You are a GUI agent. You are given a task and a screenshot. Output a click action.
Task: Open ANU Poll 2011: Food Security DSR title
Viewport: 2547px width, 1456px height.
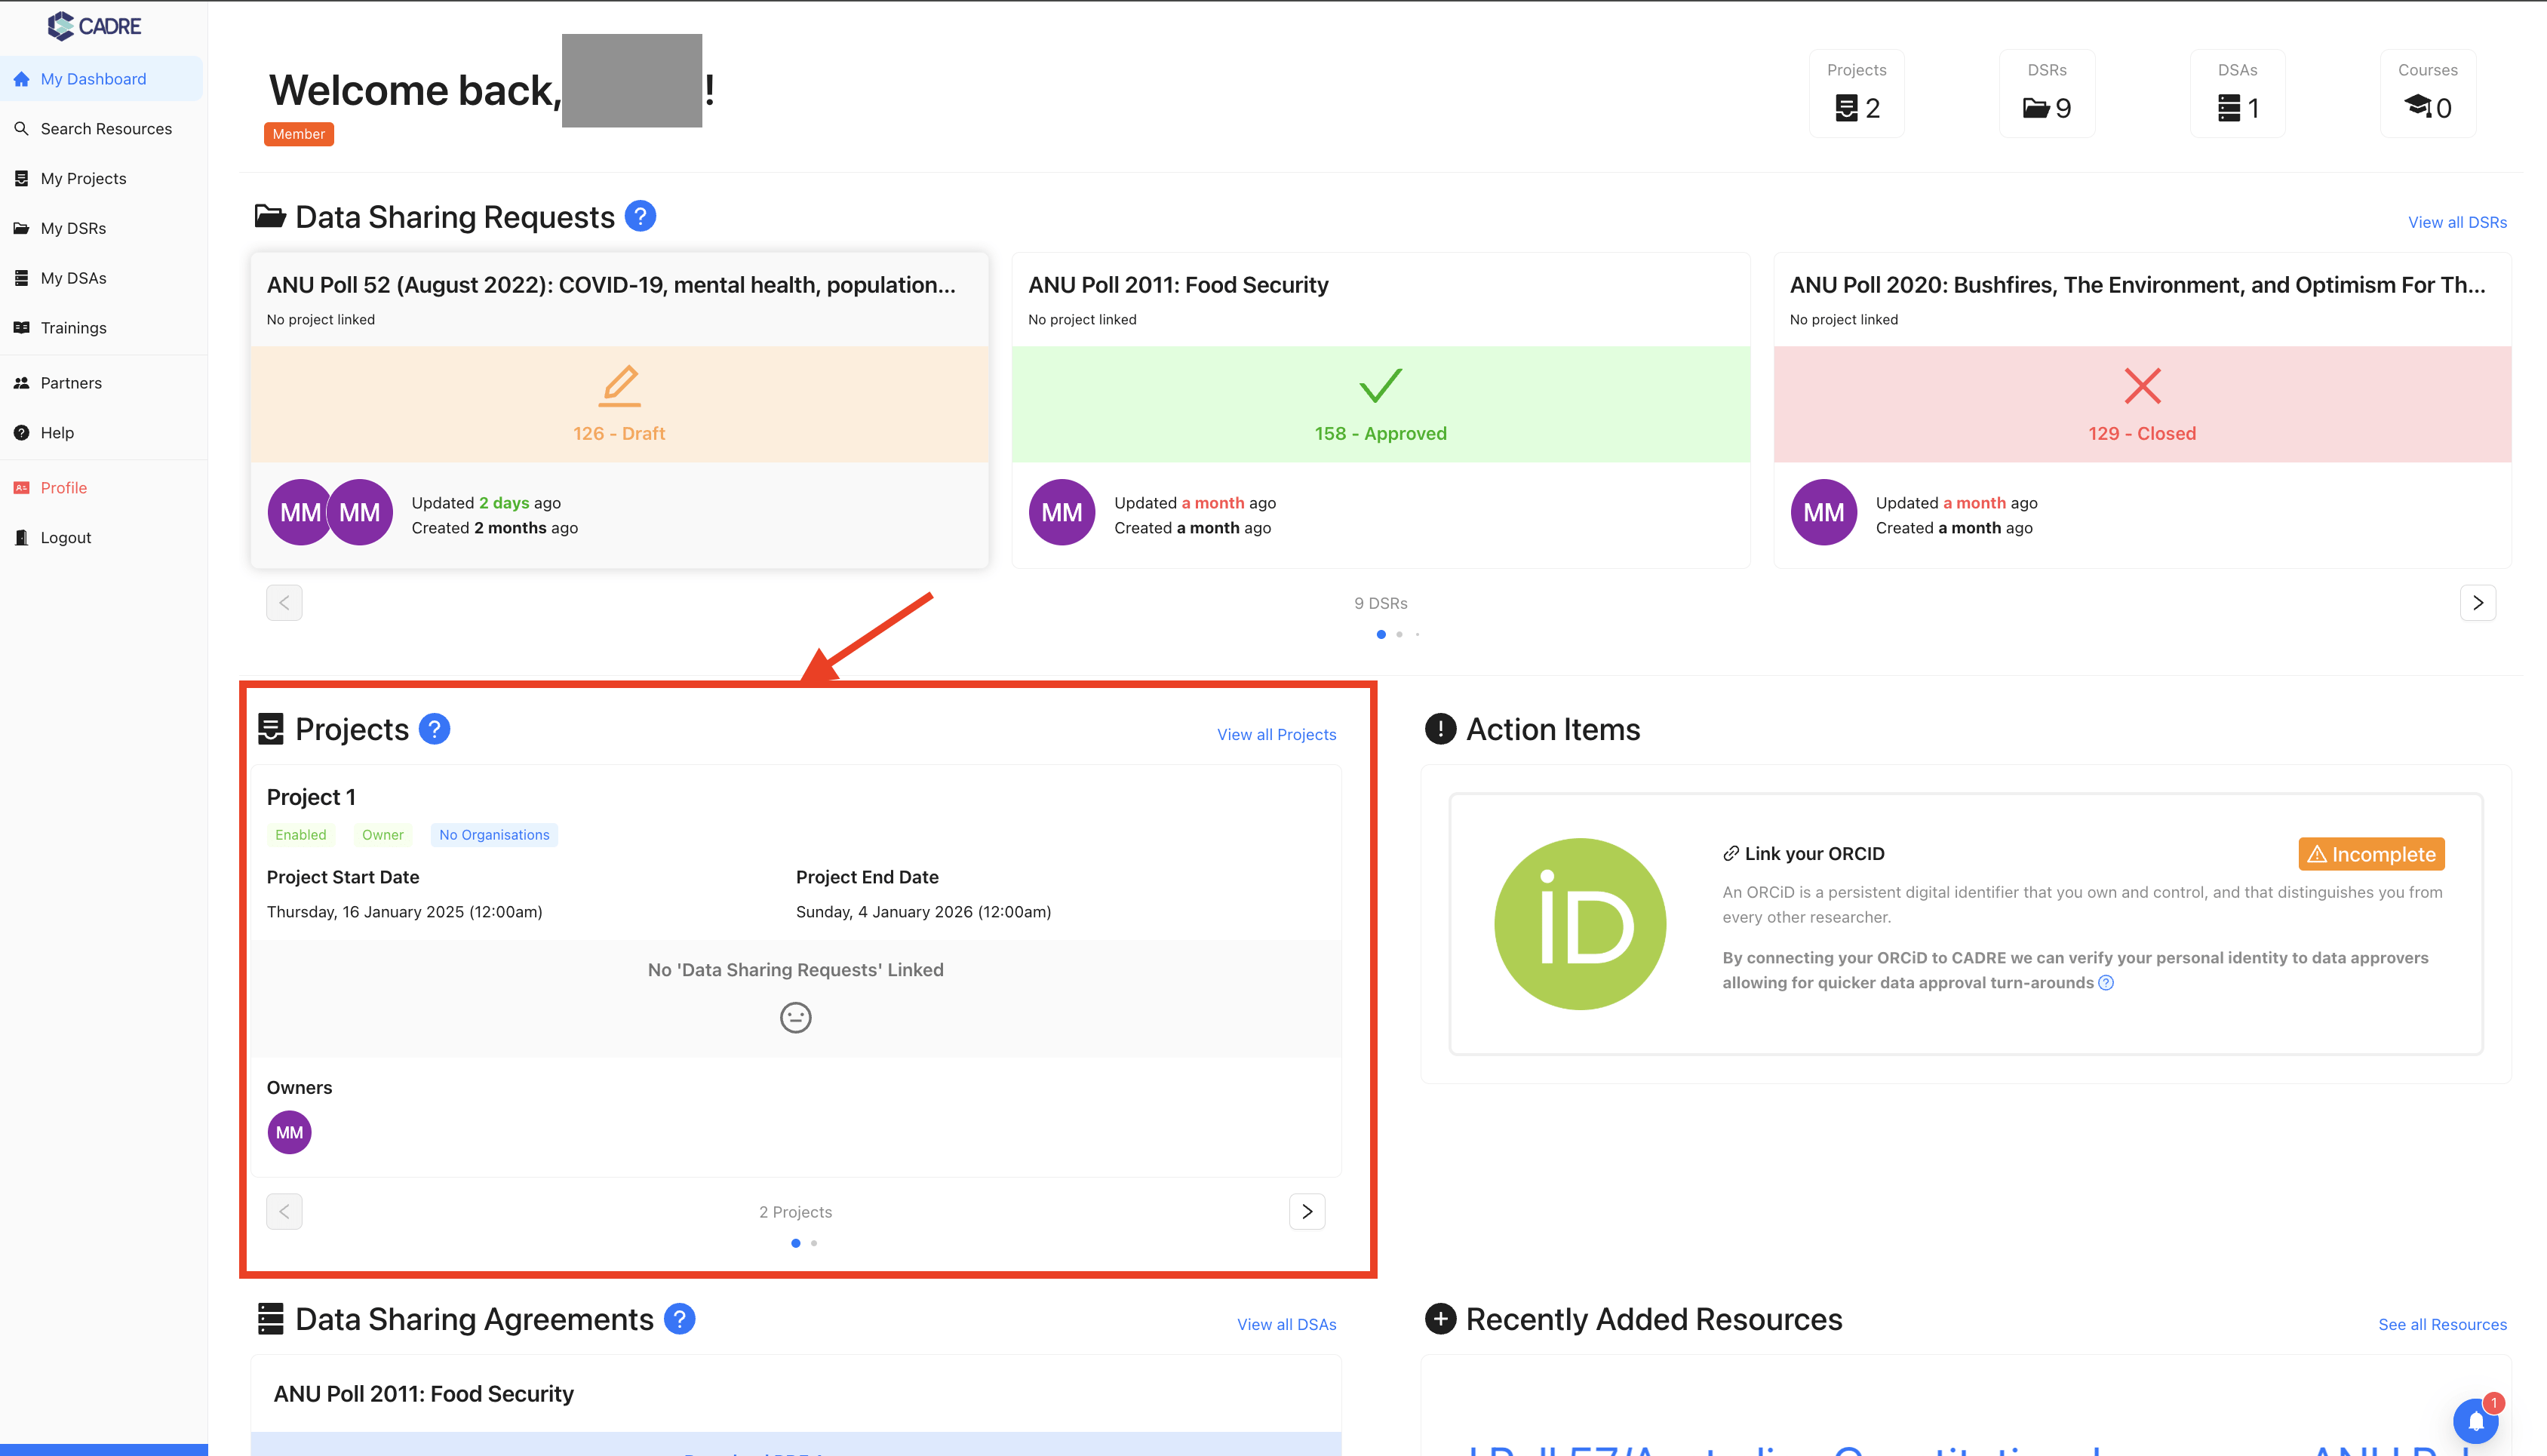(x=1178, y=285)
